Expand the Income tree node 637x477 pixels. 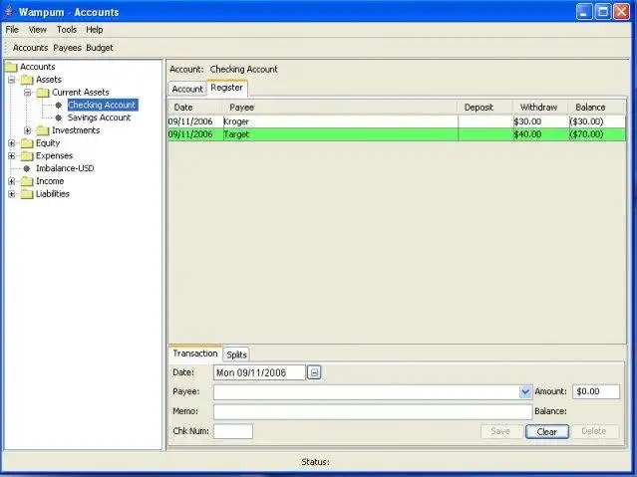tap(12, 181)
